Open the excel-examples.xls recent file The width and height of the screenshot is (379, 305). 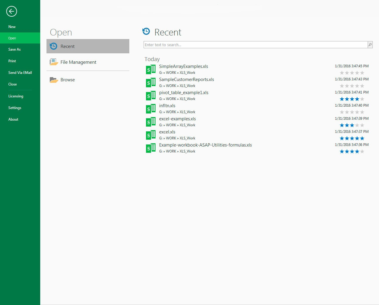click(x=177, y=119)
